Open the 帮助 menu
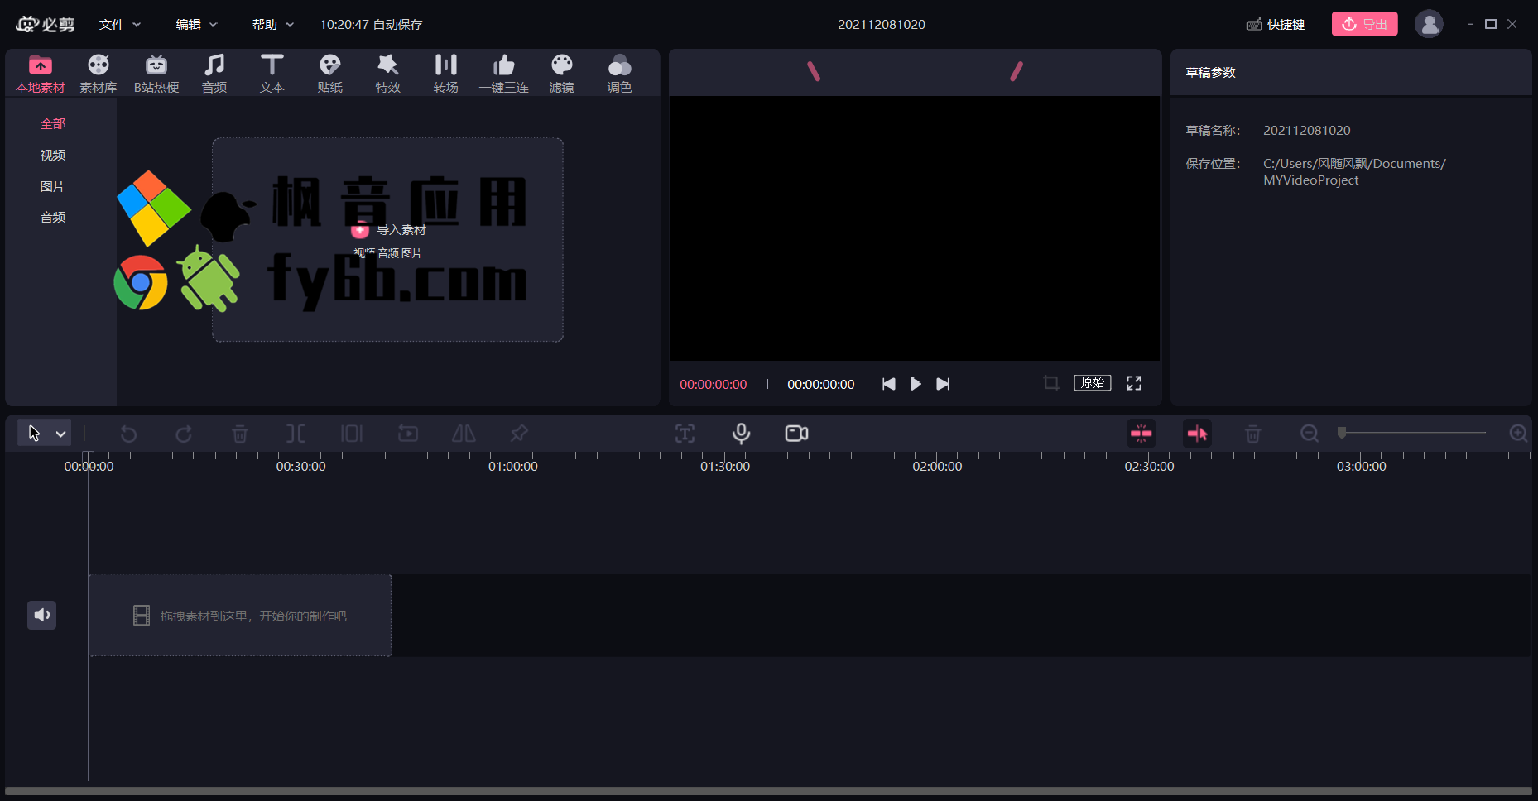Screen dimensions: 1538x801 (x=273, y=25)
